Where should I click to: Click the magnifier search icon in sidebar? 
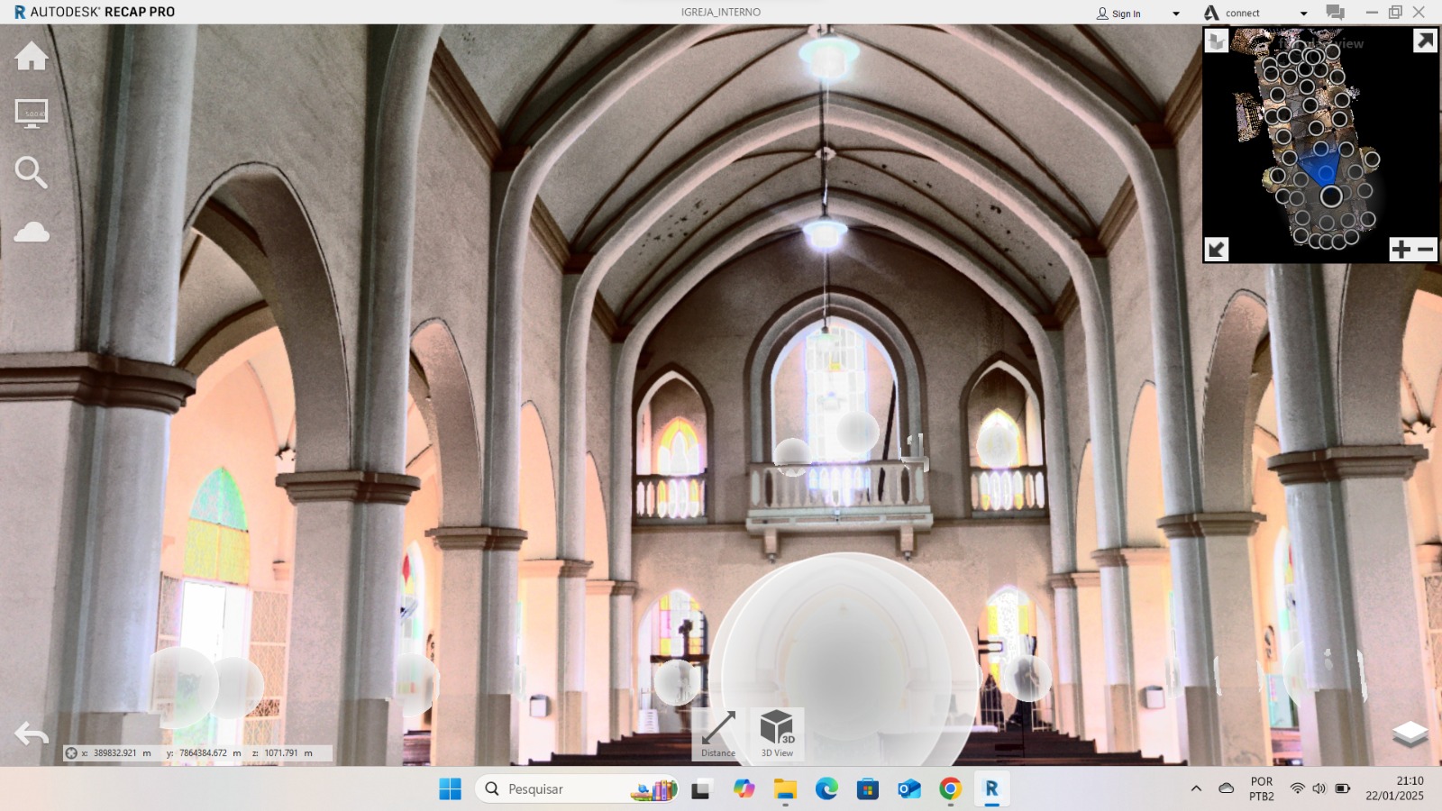pos(32,172)
